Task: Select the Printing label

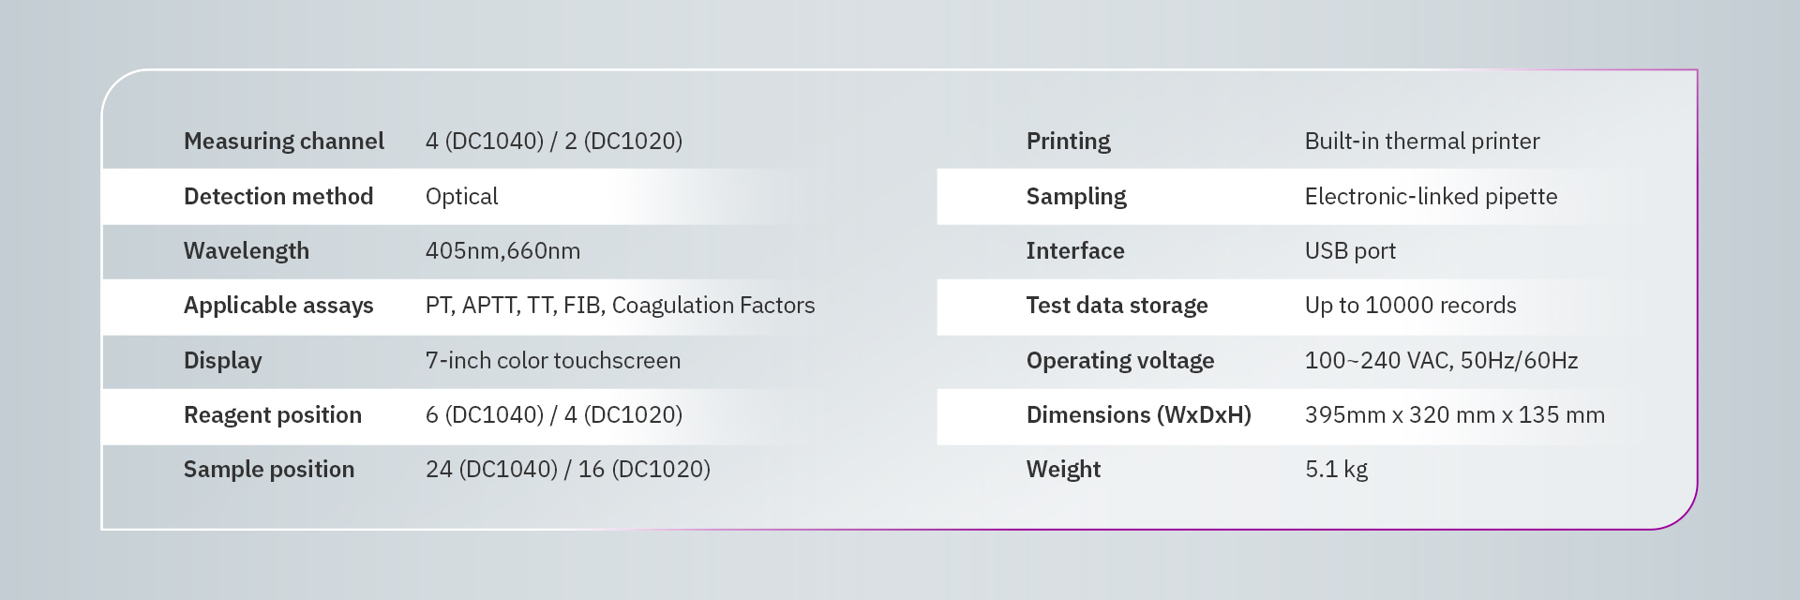Action: coord(1068,142)
